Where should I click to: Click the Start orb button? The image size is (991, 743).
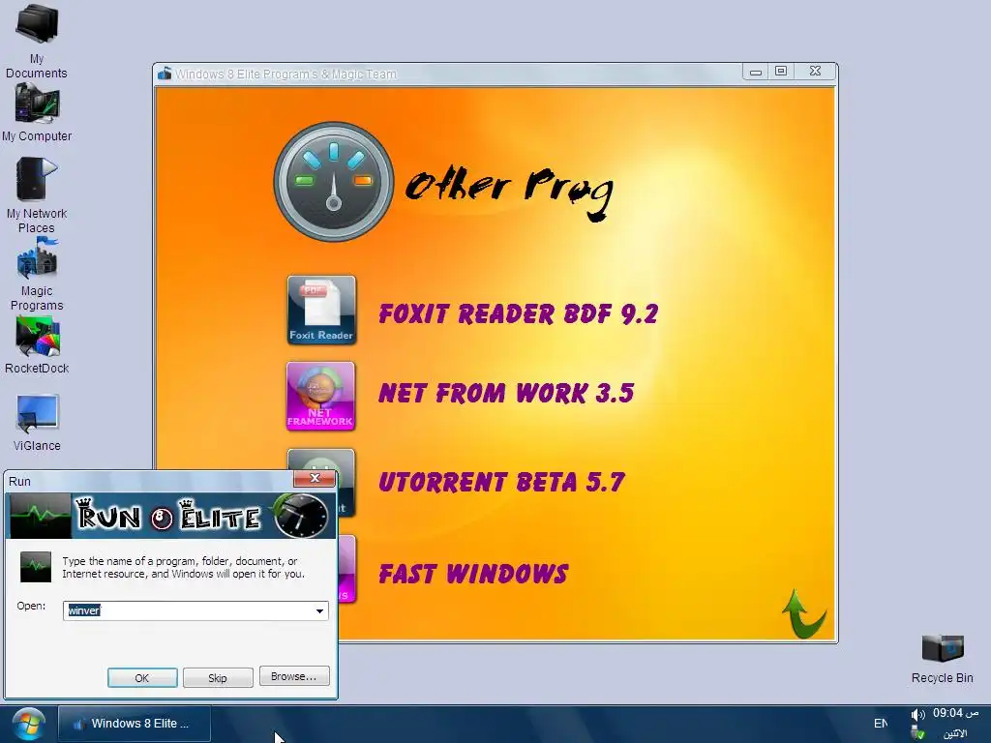tap(28, 724)
